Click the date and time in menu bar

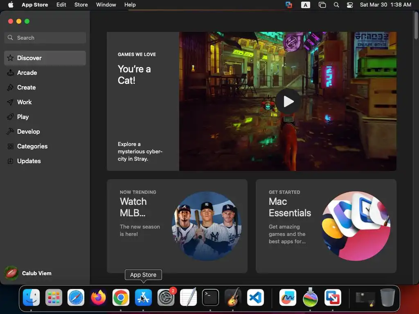[x=385, y=5]
